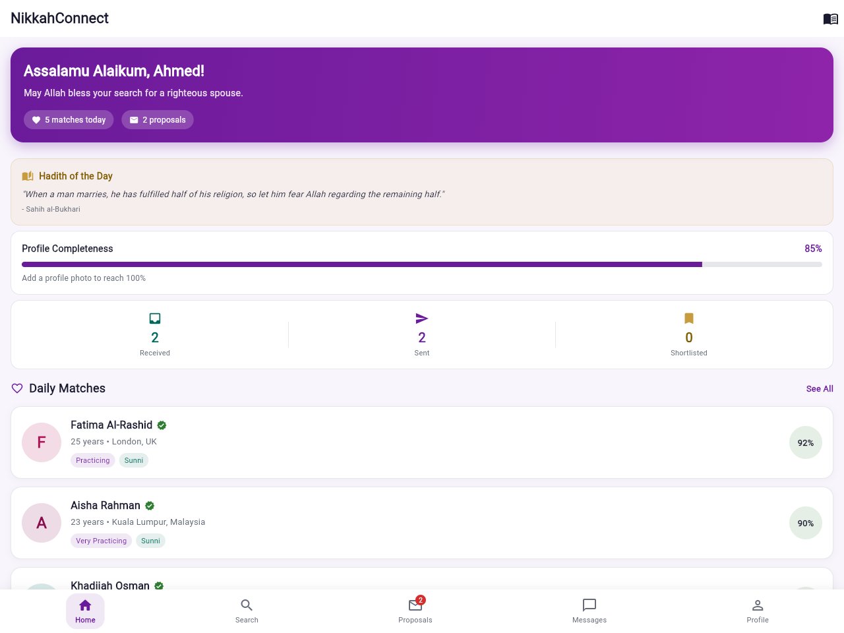Click the profile completeness progress bar
This screenshot has height=633, width=844.
[x=422, y=264]
